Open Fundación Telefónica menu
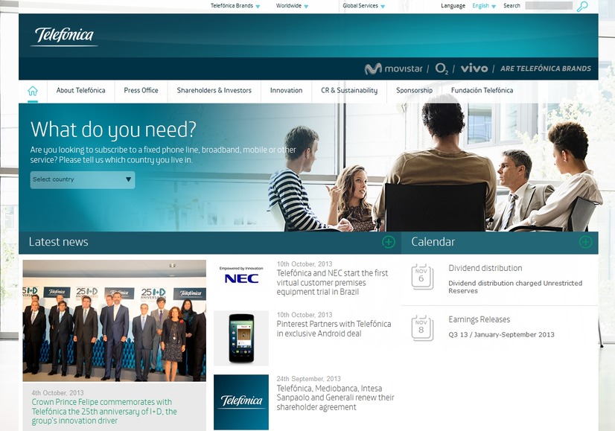The image size is (615, 431). [482, 91]
